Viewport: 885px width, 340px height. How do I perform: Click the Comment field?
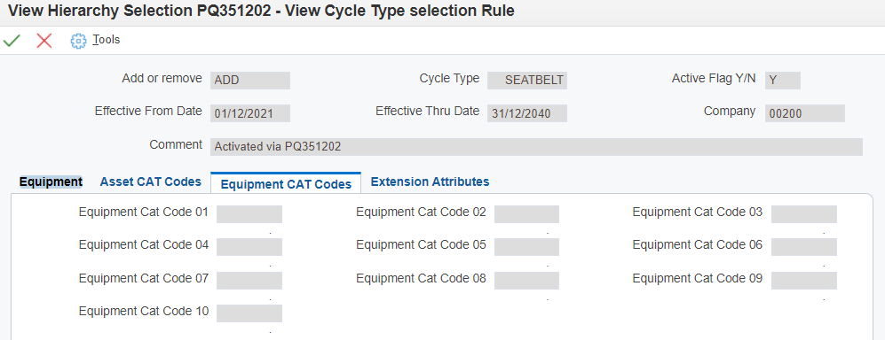(x=536, y=147)
